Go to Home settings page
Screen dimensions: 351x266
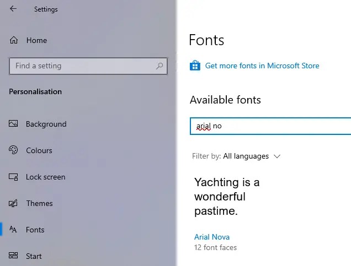click(37, 40)
